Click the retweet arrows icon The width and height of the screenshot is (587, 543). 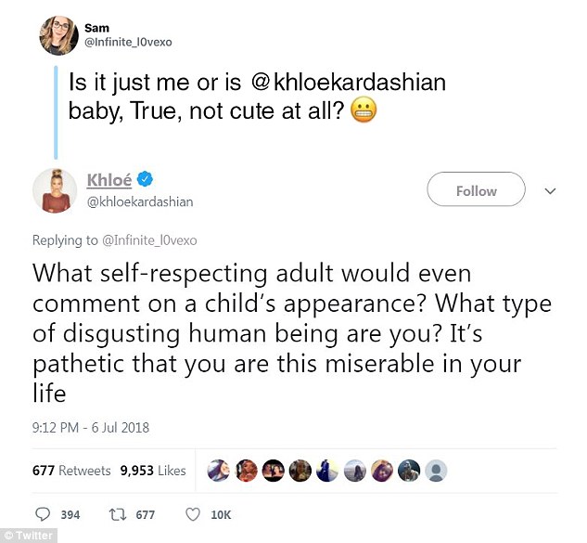(x=117, y=514)
